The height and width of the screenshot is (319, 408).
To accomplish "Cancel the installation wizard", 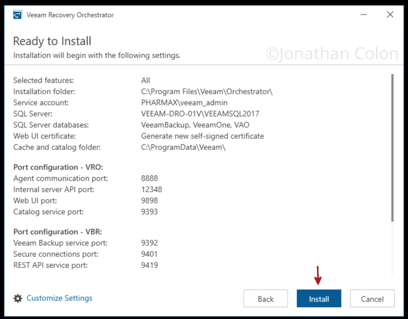I will coord(372,298).
